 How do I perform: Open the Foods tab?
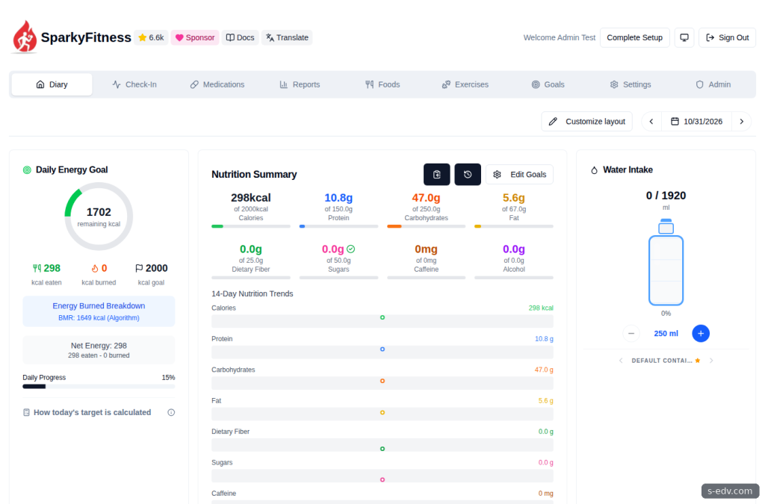click(382, 84)
